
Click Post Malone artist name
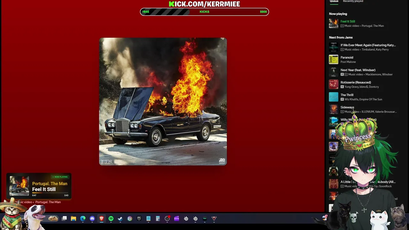coord(348,62)
